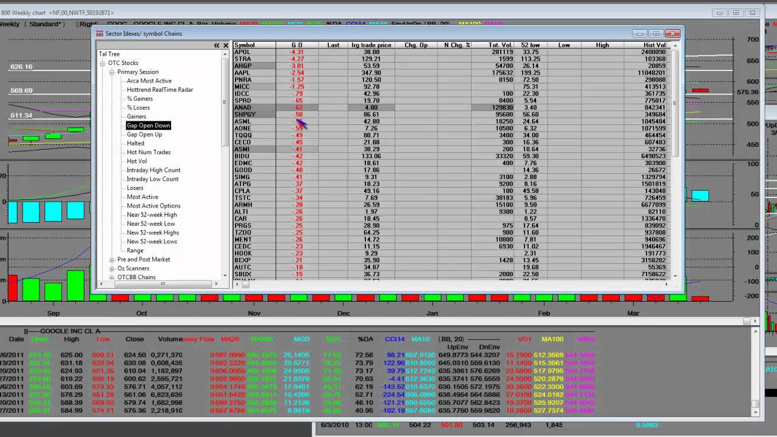Screen dimensions: 777x437
Task: Select the Range scanner item
Action: 135,251
